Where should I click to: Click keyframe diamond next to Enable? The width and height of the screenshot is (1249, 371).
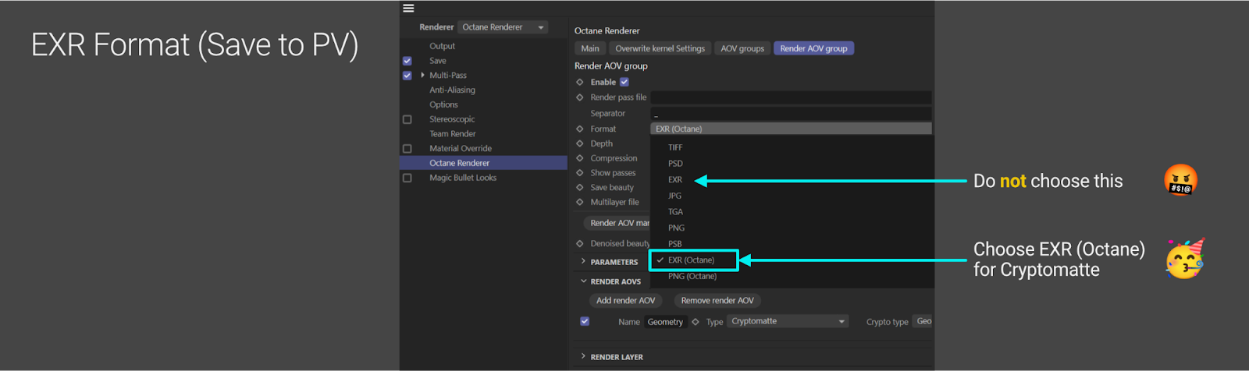(580, 82)
